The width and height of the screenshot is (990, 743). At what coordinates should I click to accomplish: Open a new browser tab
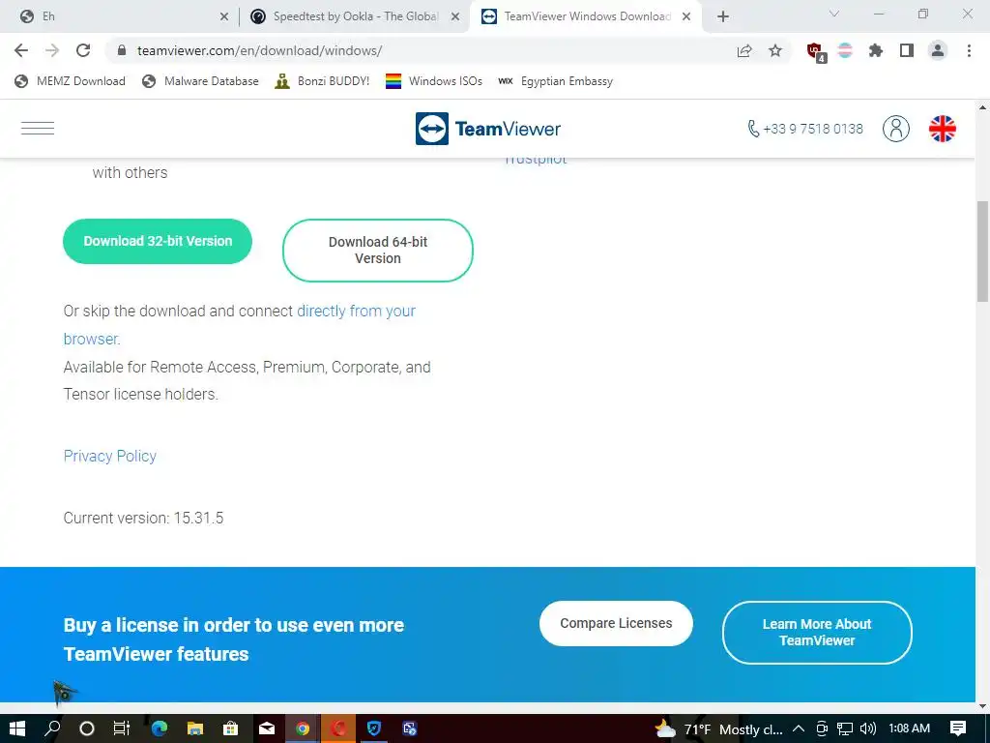[723, 17]
